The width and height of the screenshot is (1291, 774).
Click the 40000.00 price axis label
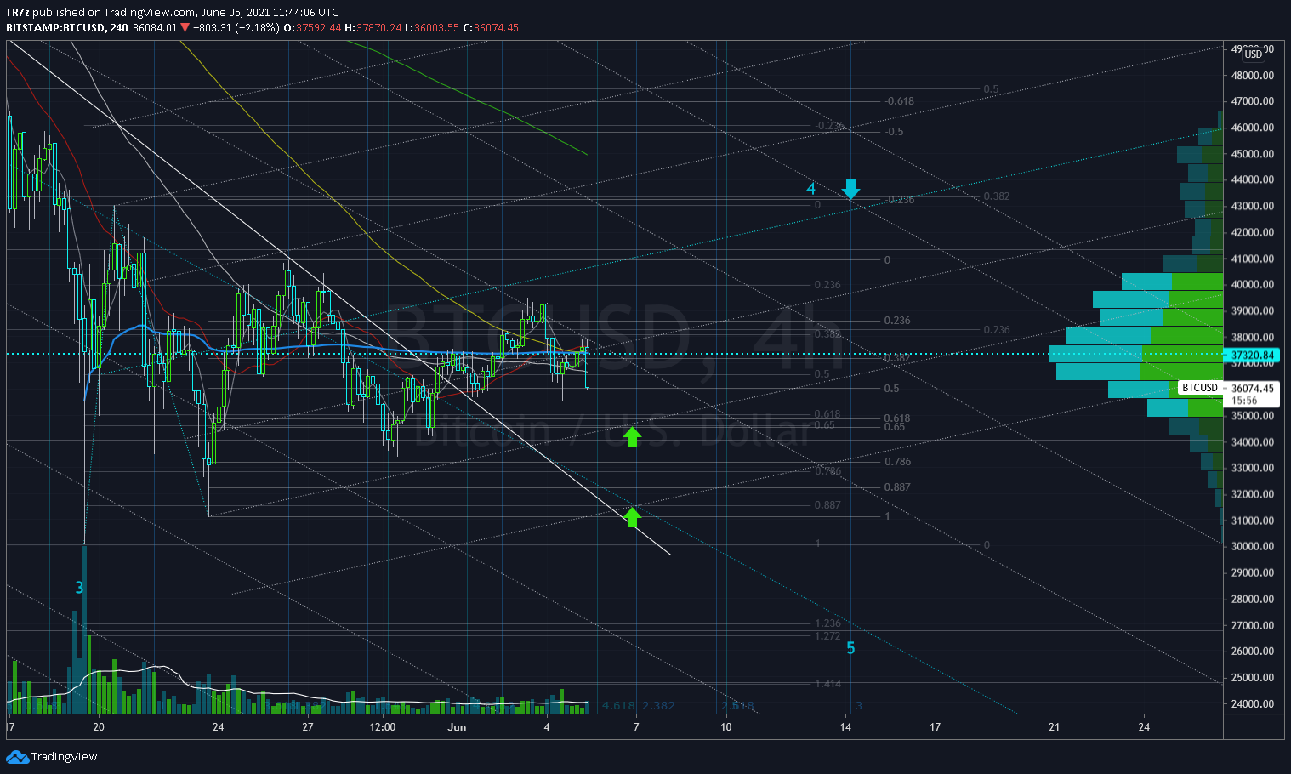[1253, 285]
